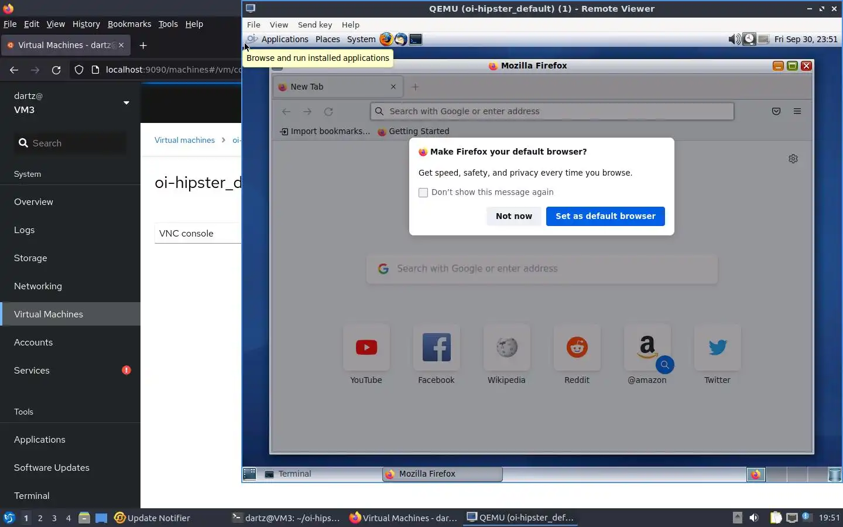The width and height of the screenshot is (843, 527).
Task: Open host taskbar file manager icon
Action: pos(84,518)
